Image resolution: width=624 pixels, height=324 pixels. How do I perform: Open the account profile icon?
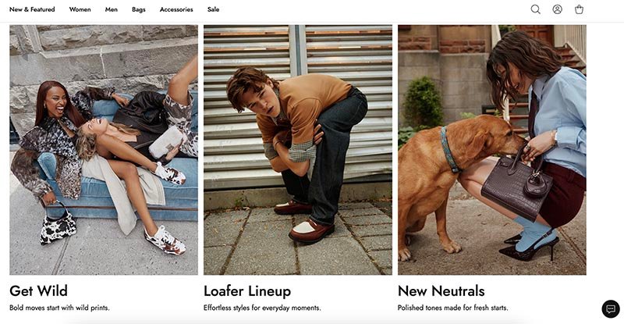click(558, 9)
